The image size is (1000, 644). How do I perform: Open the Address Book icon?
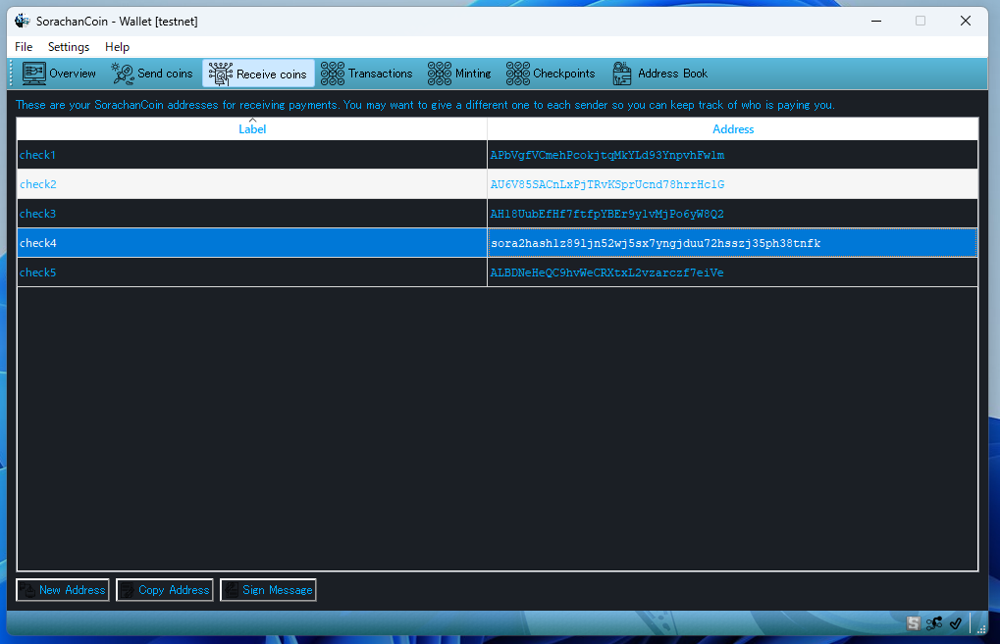coord(622,74)
